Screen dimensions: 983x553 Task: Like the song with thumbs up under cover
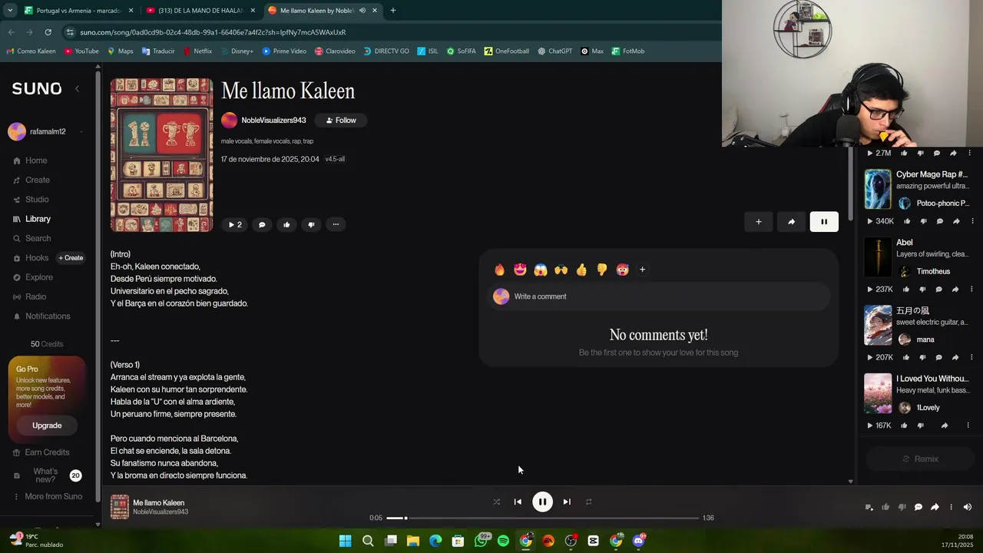coord(286,224)
